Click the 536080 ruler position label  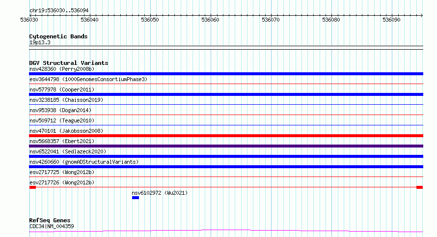click(x=331, y=20)
